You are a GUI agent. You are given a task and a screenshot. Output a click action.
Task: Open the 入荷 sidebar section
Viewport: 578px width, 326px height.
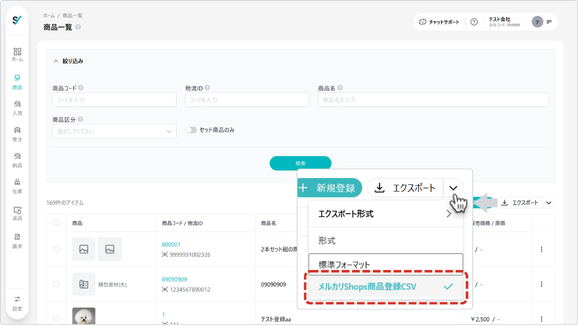click(x=17, y=108)
